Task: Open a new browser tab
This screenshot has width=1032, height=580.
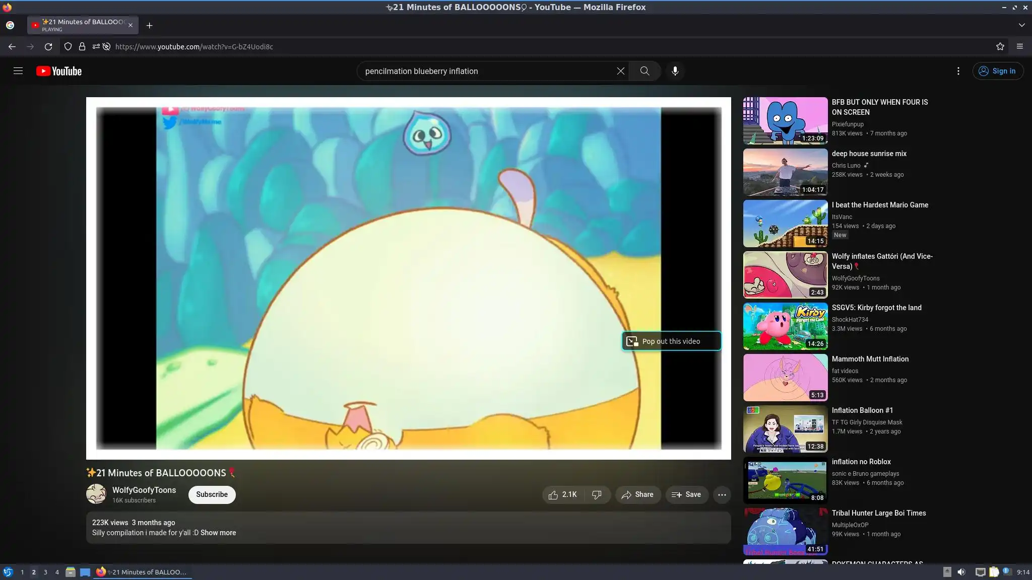Action: [x=149, y=25]
